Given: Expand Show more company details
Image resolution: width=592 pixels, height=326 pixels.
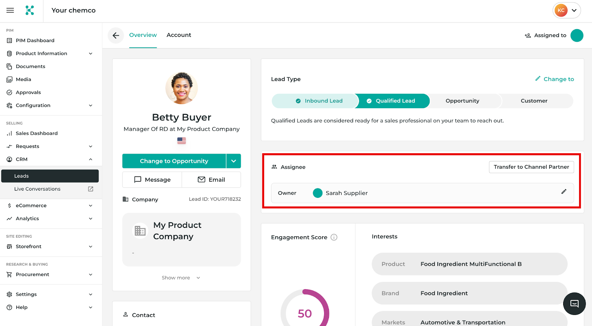Looking at the screenshot, I should click(181, 278).
